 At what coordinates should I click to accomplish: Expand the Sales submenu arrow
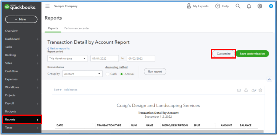click(x=37, y=63)
